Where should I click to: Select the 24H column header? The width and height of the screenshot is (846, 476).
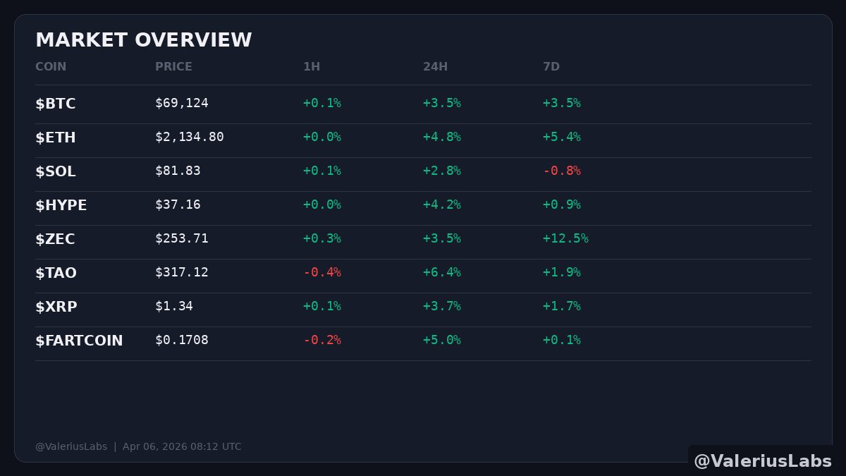(435, 67)
